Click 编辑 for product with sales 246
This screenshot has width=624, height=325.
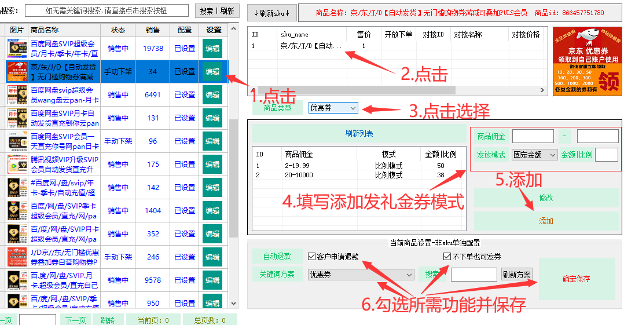(x=212, y=257)
